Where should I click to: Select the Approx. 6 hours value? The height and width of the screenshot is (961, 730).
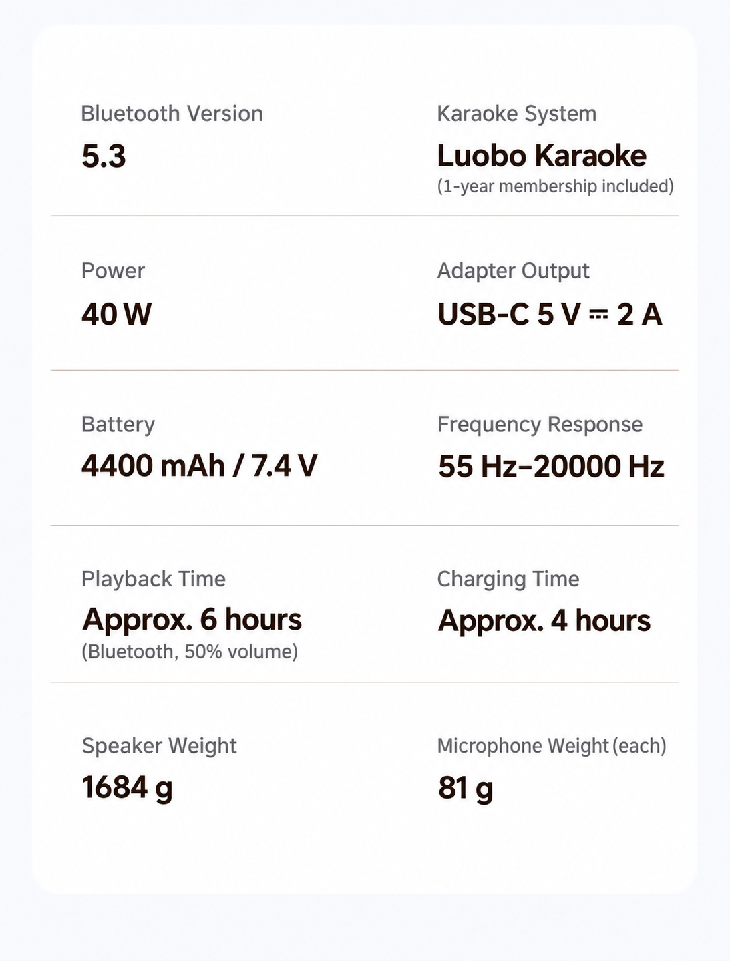pyautogui.click(x=192, y=620)
